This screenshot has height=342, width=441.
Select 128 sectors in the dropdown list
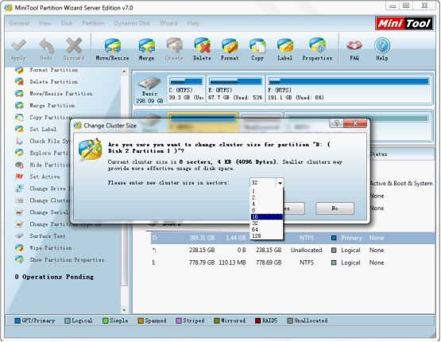point(266,236)
